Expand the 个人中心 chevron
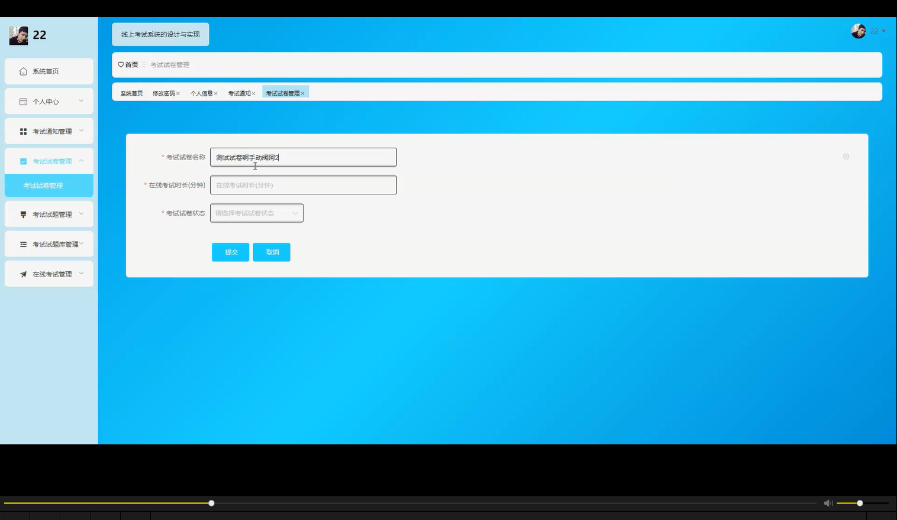The image size is (897, 520). point(82,101)
